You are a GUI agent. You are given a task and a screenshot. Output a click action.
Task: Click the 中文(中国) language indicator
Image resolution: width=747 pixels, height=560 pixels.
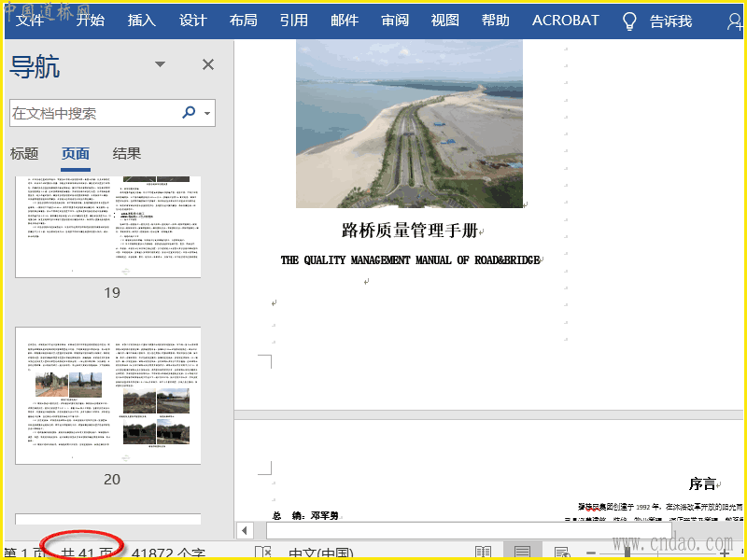[320, 553]
